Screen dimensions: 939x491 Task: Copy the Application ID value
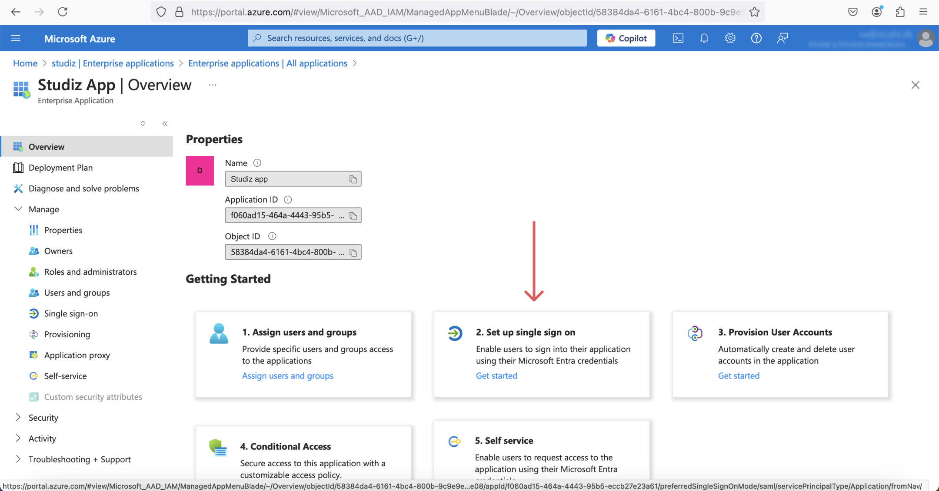point(353,216)
